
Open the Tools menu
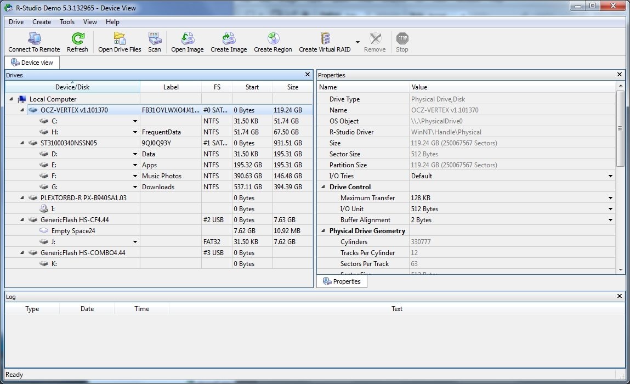click(67, 22)
